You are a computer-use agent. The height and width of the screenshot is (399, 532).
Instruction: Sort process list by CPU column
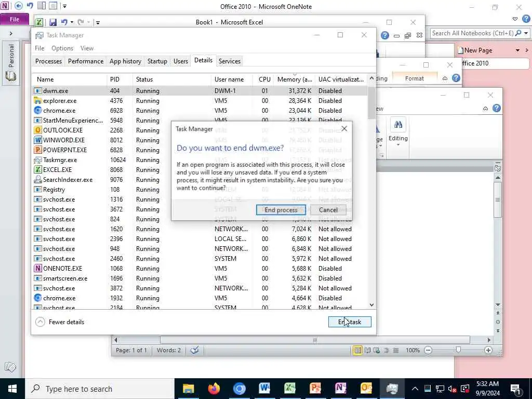[263, 79]
